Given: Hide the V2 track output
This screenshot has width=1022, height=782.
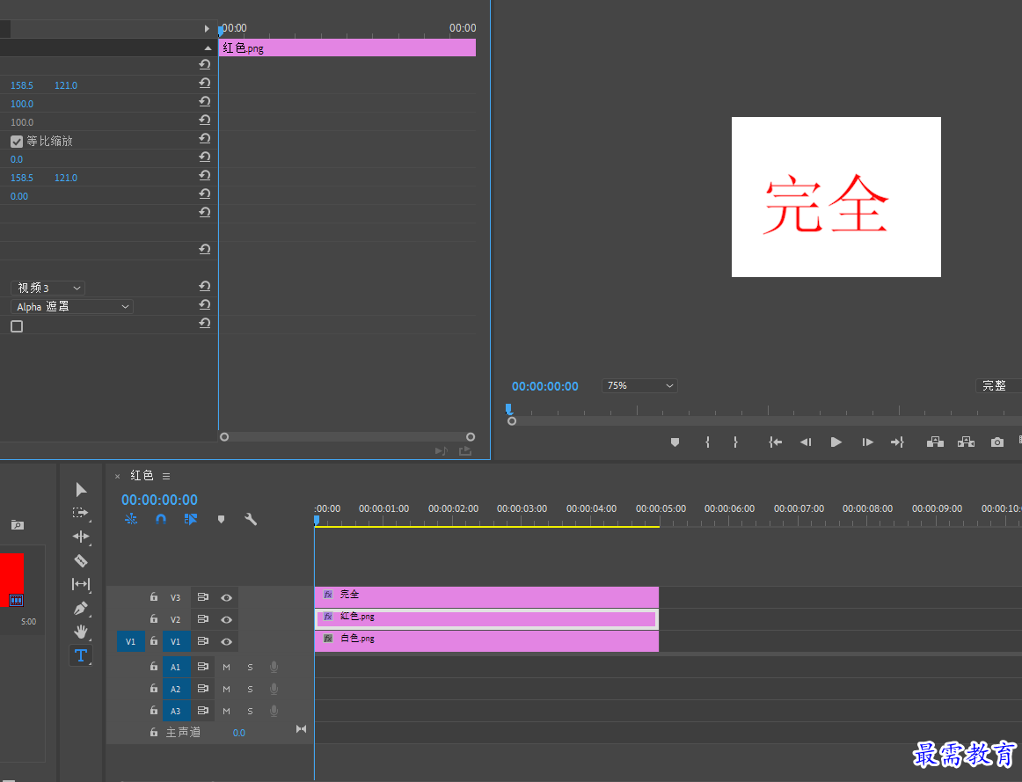Looking at the screenshot, I should pyautogui.click(x=226, y=620).
